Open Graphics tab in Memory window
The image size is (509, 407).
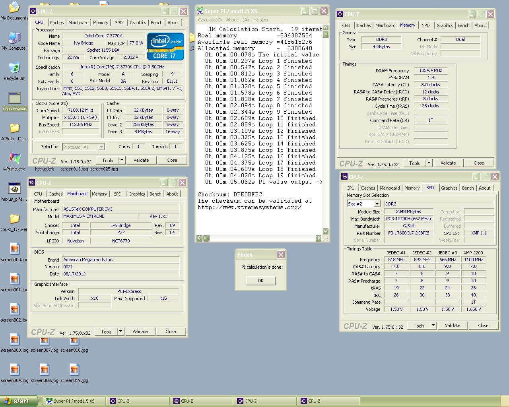tap(445, 25)
